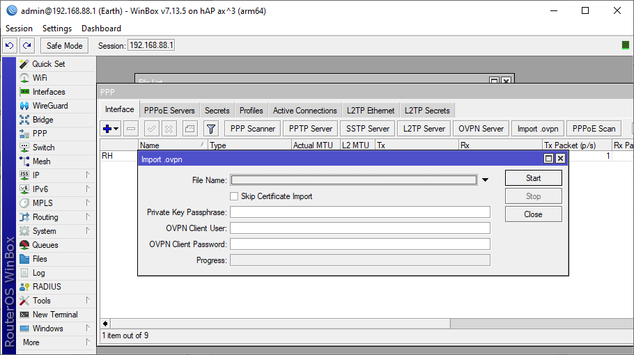This screenshot has width=634, height=355.
Task: Open Interfaces in the sidebar
Action: click(x=49, y=92)
